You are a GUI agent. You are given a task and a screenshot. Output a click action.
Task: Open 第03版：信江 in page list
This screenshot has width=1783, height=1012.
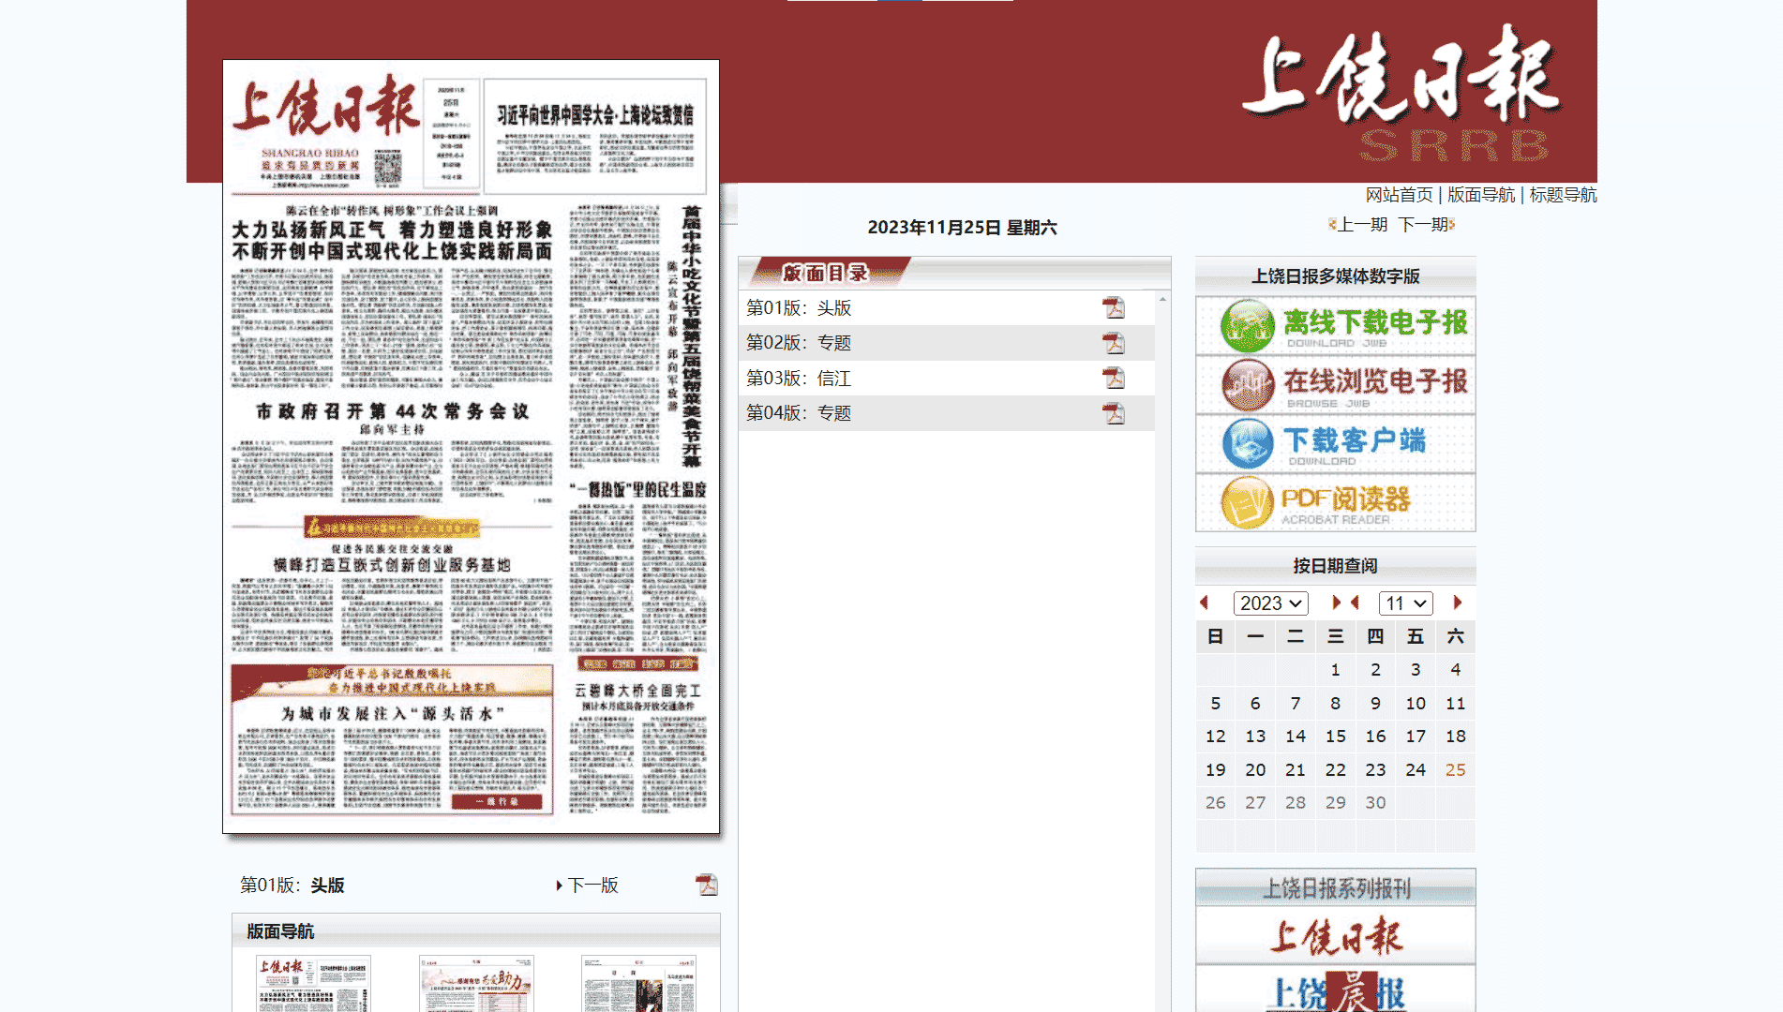pyautogui.click(x=799, y=379)
